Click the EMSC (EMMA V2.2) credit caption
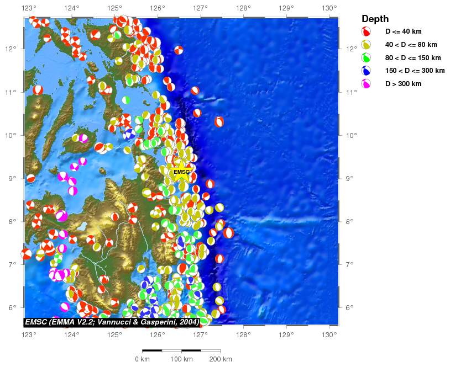 coord(112,322)
